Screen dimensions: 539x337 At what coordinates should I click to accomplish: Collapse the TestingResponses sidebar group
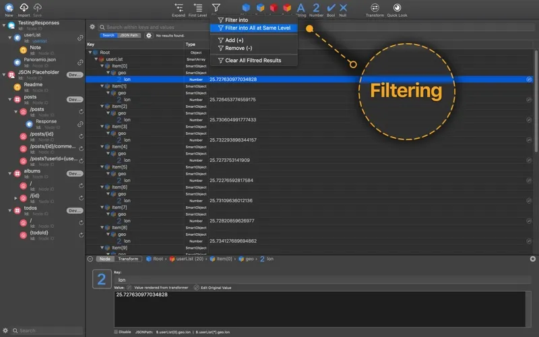tap(4, 25)
